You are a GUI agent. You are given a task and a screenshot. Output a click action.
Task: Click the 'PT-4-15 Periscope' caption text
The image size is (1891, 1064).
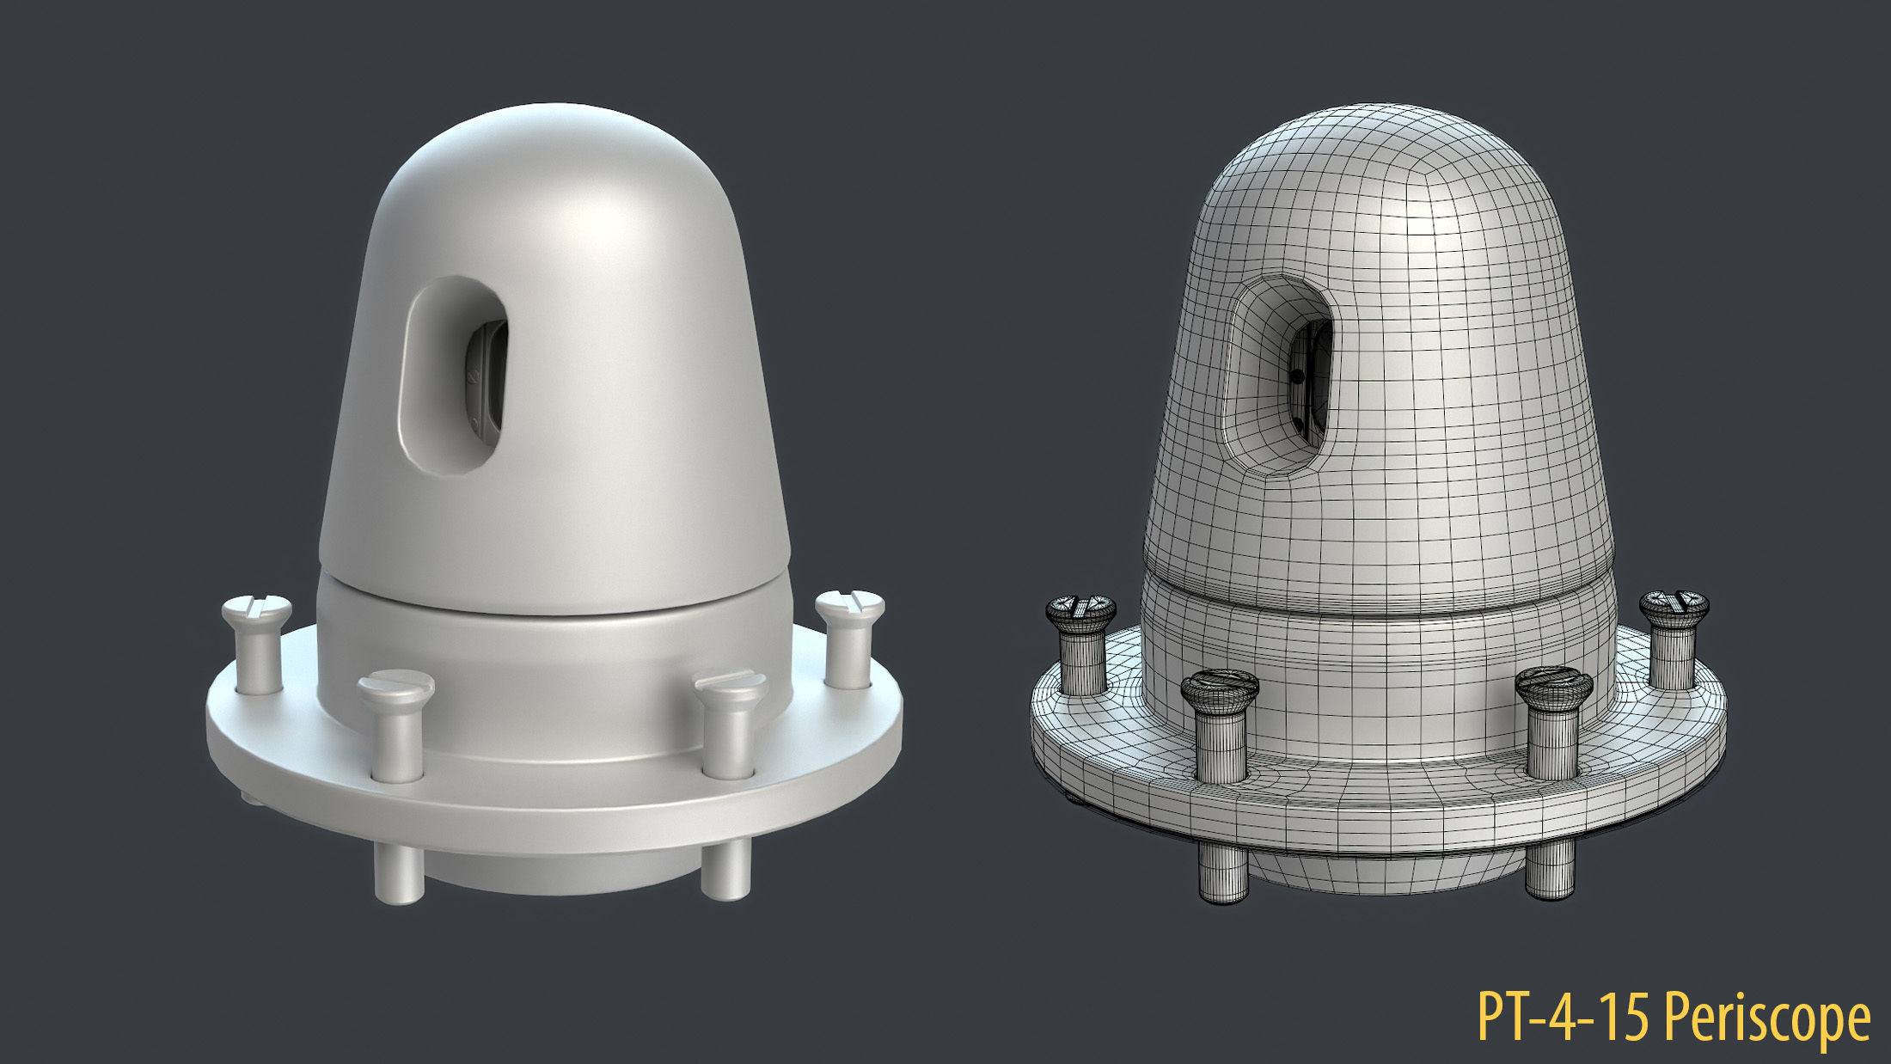click(1674, 1019)
